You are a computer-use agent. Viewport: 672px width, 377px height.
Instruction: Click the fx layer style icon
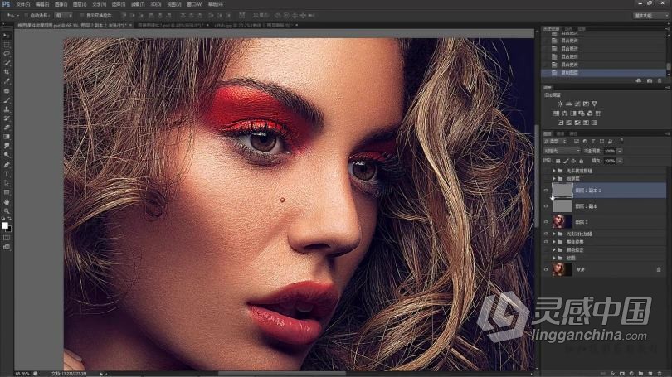613,374
